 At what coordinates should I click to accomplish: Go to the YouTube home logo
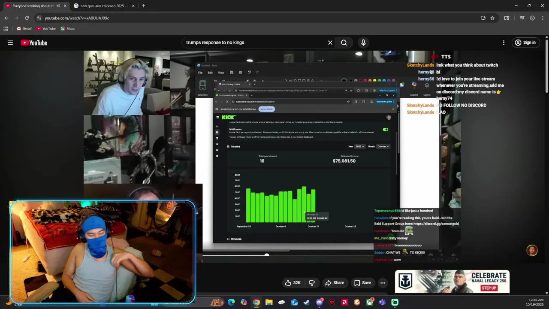(x=34, y=42)
